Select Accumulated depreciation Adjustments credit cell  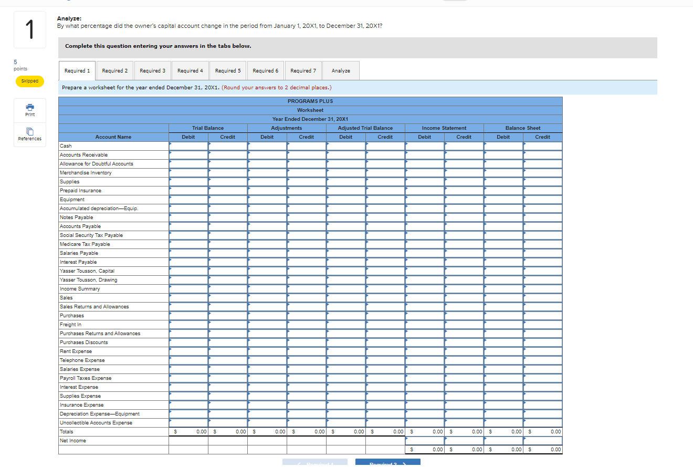pyautogui.click(x=307, y=209)
